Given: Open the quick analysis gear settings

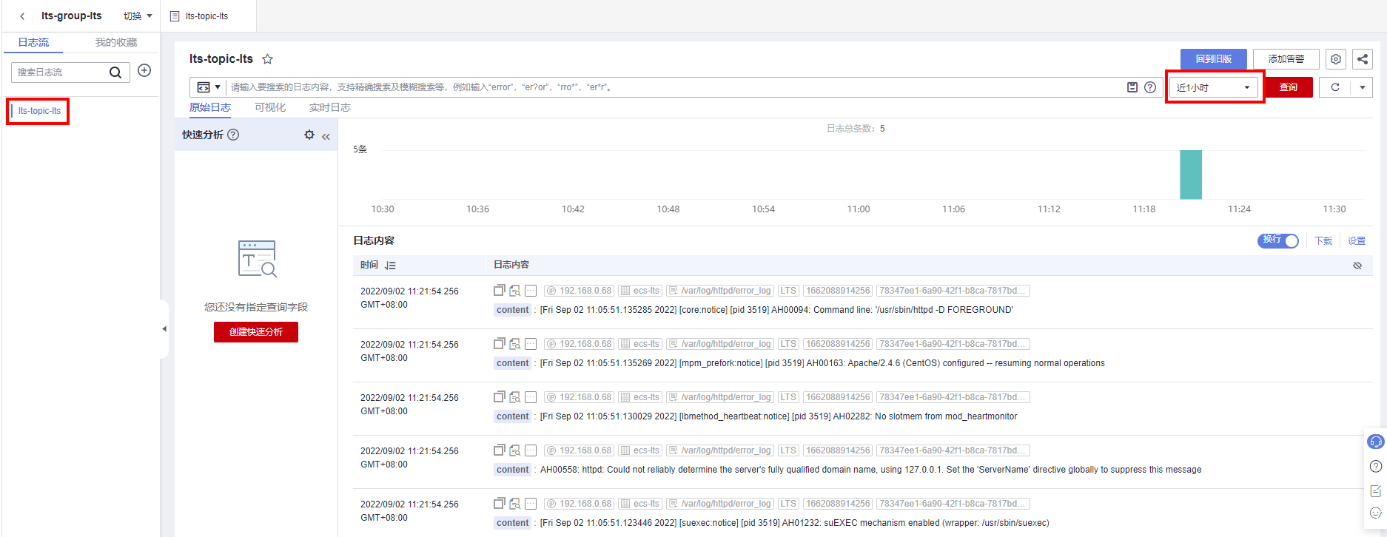Looking at the screenshot, I should pyautogui.click(x=309, y=135).
